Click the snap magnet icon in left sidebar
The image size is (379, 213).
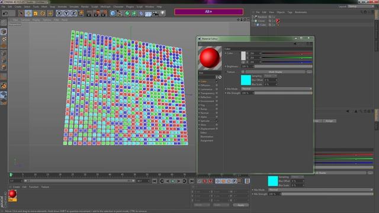[4, 86]
